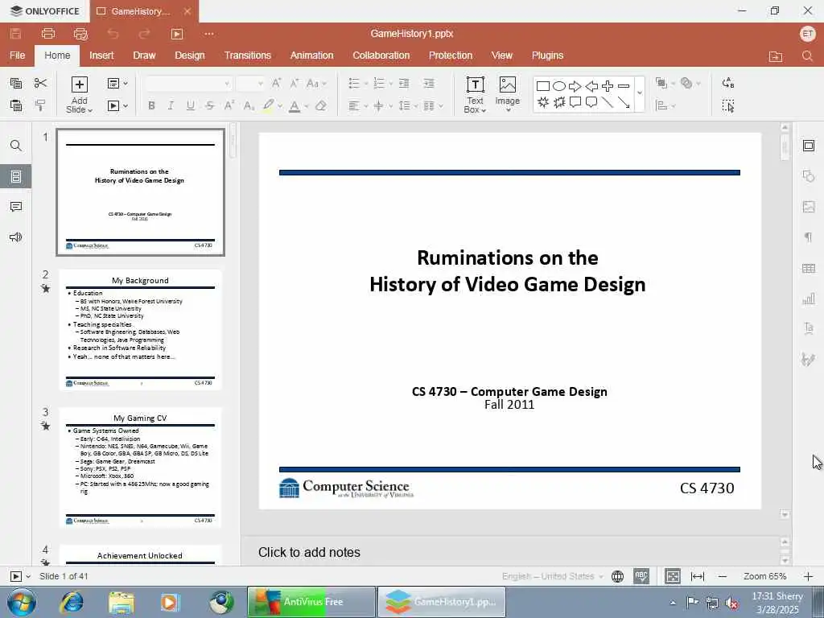Switch to the Animation tab
Image resolution: width=824 pixels, height=618 pixels.
pos(311,56)
